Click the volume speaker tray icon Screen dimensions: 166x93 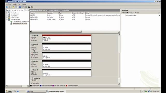(x=151, y=91)
